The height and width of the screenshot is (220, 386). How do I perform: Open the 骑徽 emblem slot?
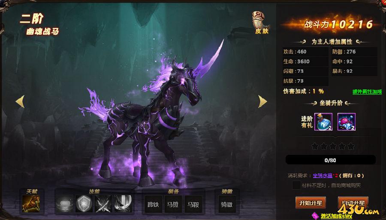coord(227,204)
